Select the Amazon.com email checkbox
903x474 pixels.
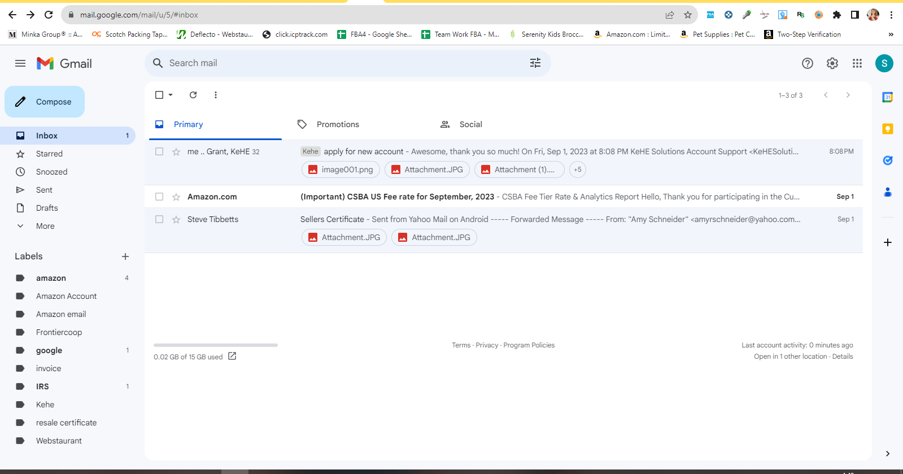[x=159, y=197]
